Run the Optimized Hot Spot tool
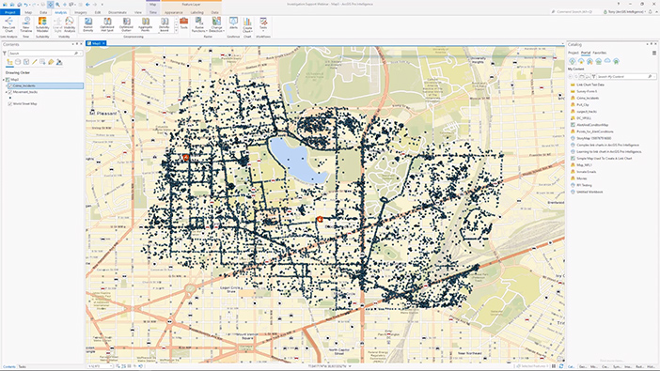660x371 pixels. tap(107, 24)
